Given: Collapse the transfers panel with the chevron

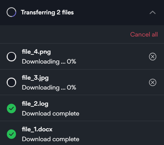Looking at the screenshot, I should [x=152, y=12].
